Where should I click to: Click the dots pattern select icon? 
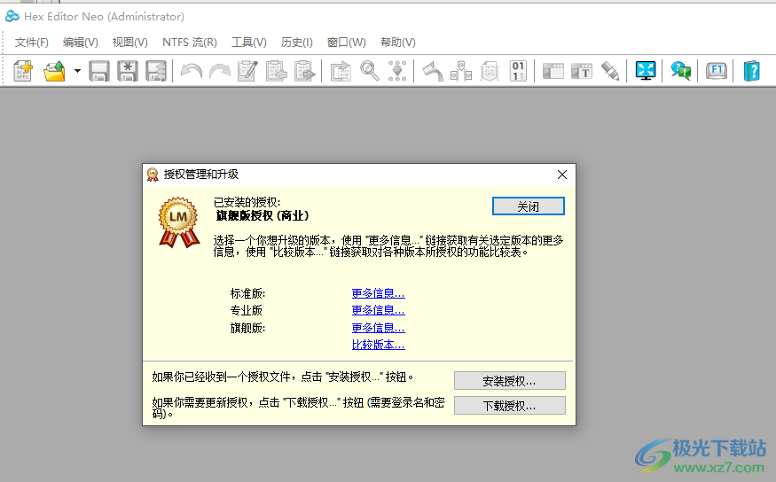click(397, 71)
